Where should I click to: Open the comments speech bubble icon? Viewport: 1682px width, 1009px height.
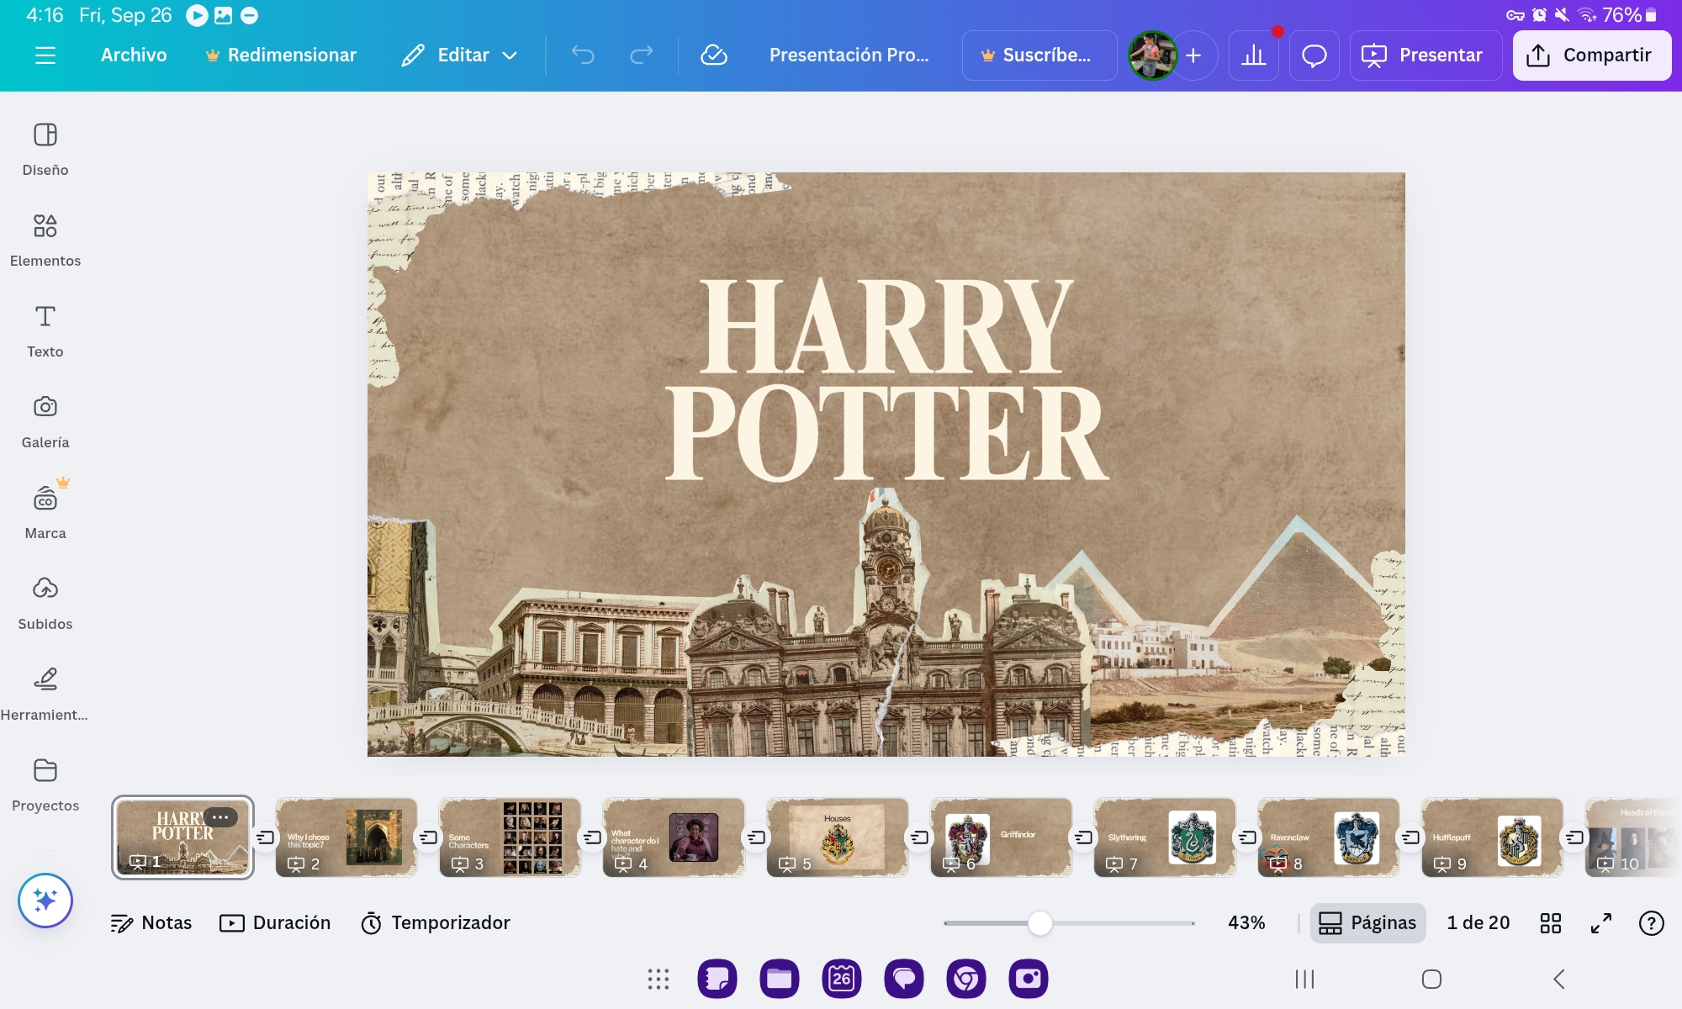coord(1314,55)
